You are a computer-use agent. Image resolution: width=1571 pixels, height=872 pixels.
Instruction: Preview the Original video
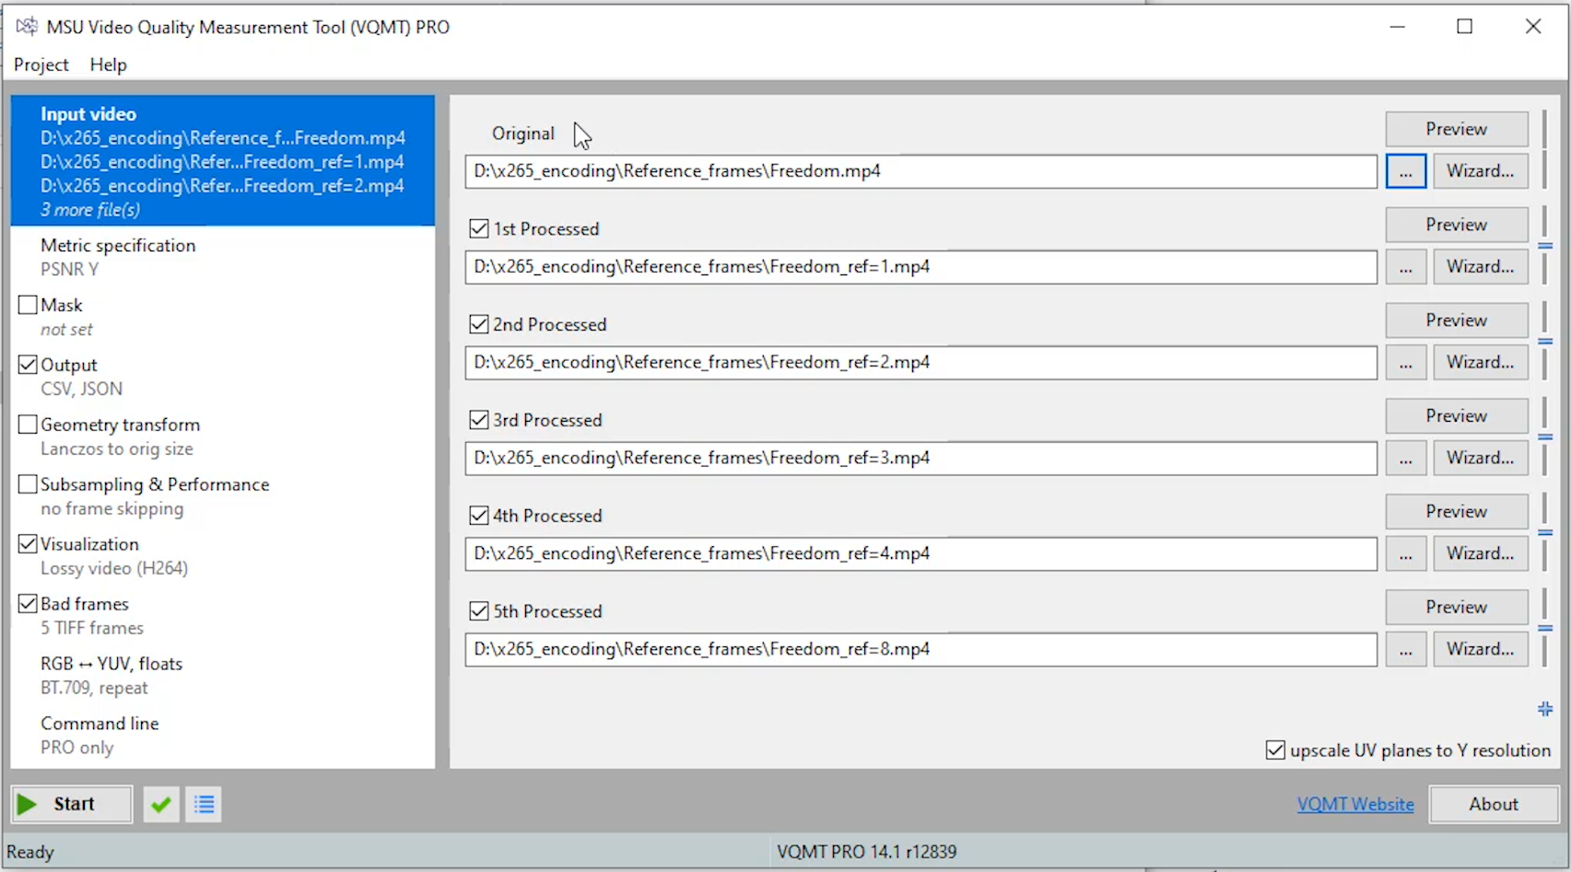click(x=1457, y=129)
